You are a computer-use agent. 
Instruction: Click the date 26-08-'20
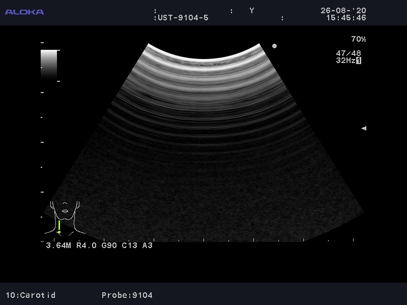pos(343,11)
